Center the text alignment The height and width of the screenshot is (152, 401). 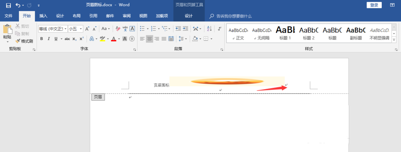150,39
